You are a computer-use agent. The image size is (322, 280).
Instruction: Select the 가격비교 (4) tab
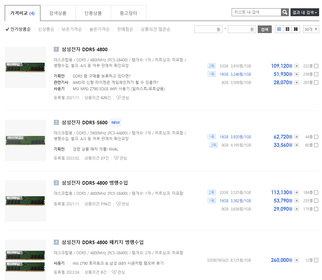tap(23, 13)
